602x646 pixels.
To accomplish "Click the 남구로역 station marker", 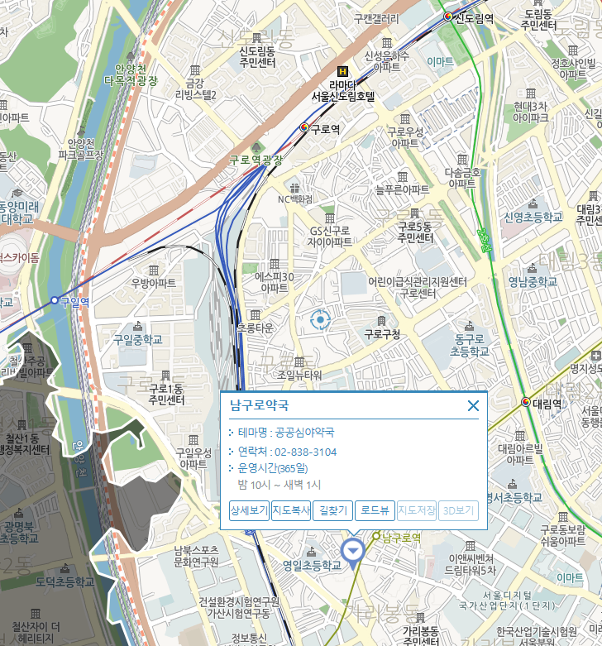I will (x=376, y=536).
